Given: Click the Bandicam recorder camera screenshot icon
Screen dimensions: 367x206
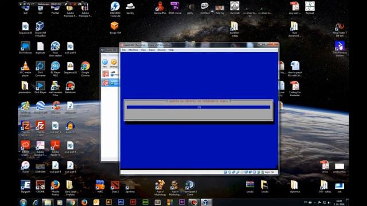Looking at the screenshot, I should click(80, 4).
